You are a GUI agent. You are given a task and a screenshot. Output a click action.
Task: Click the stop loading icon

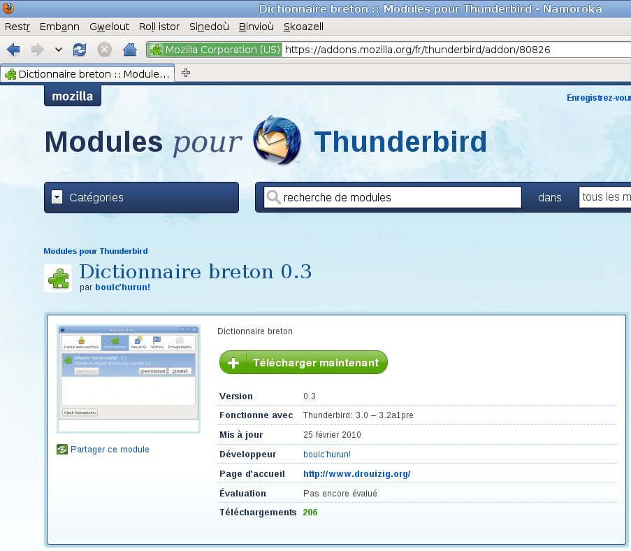coord(104,49)
